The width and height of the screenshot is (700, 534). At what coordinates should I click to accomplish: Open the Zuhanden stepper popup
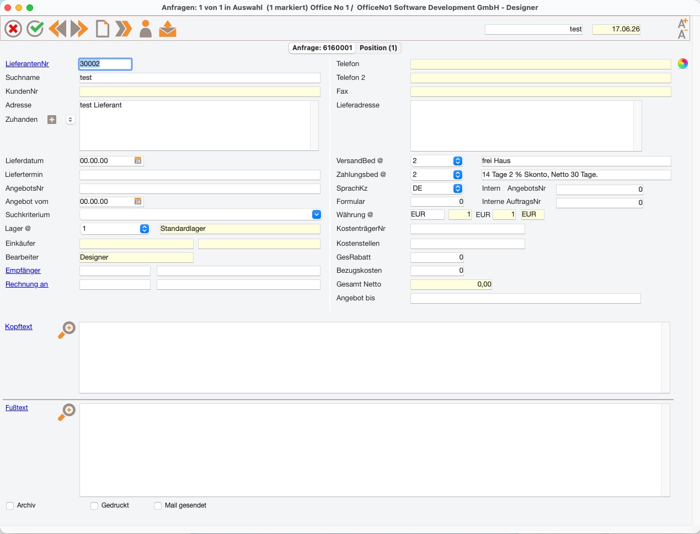[x=71, y=120]
